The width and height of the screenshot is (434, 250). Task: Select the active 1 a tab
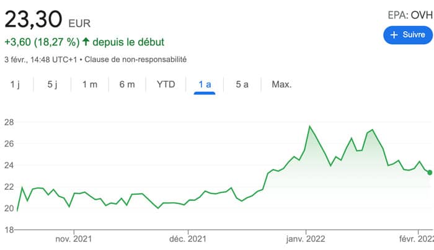pos(205,84)
